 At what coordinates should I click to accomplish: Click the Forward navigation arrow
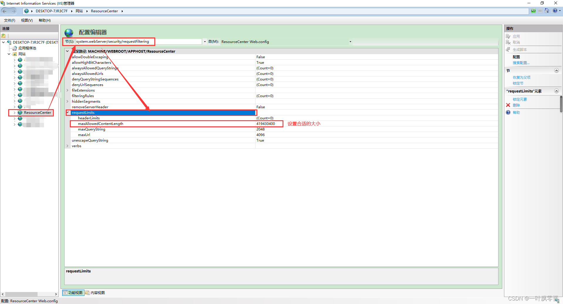[x=13, y=11]
